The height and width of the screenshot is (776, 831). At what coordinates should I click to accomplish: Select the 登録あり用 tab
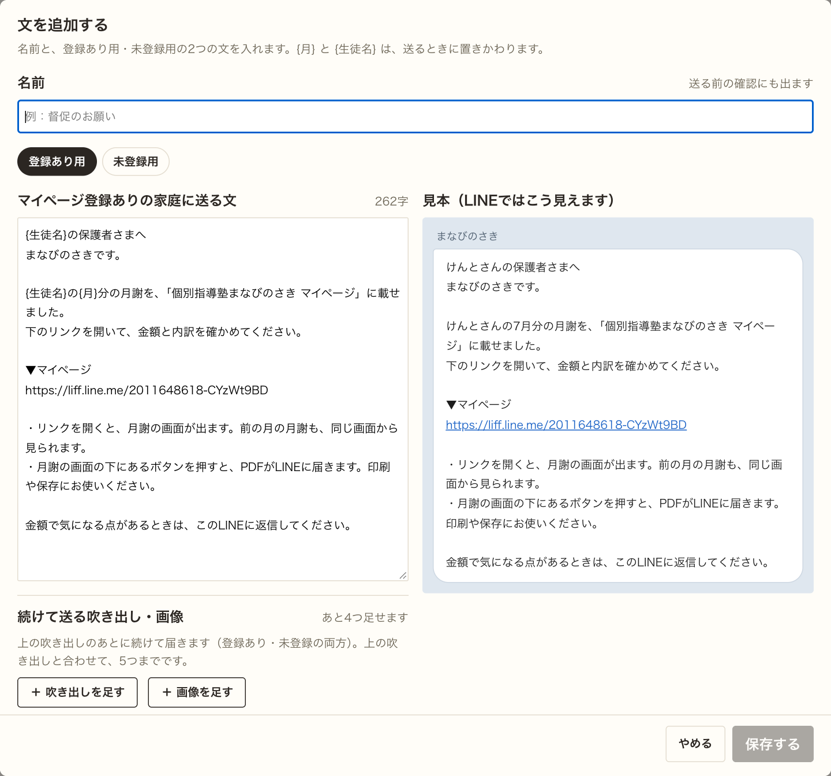[x=57, y=162]
